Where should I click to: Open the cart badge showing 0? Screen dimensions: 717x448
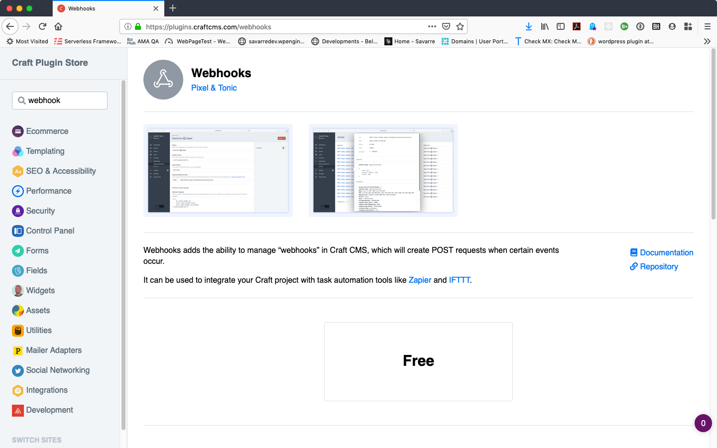703,423
